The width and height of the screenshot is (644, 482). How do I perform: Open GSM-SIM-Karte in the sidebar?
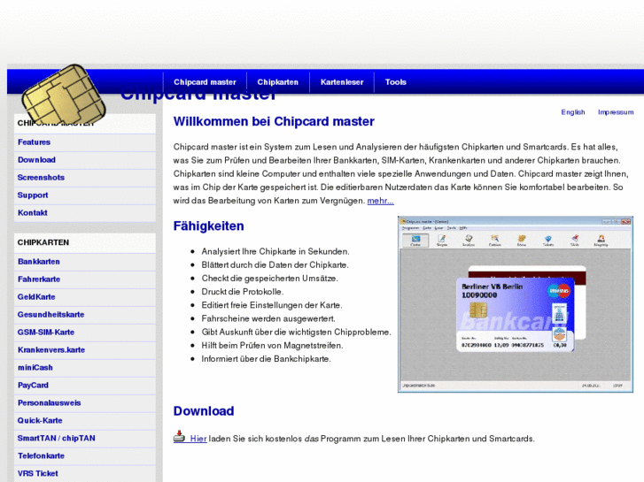click(85, 333)
